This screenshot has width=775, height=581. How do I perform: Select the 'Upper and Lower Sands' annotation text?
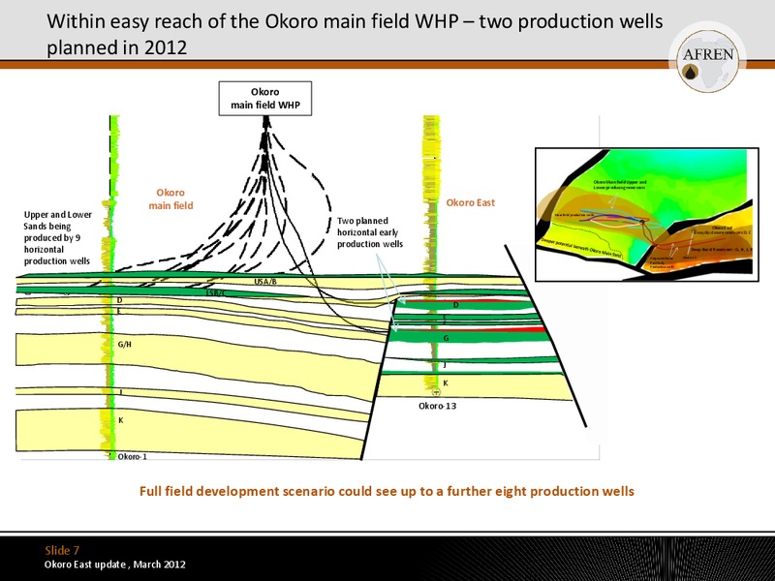click(58, 237)
